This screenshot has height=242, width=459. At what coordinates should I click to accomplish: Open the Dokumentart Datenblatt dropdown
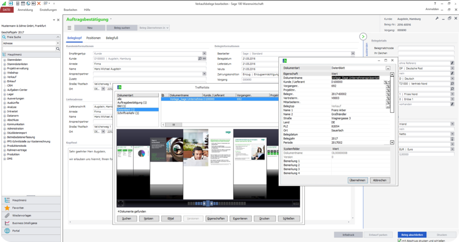pyautogui.click(x=388, y=68)
